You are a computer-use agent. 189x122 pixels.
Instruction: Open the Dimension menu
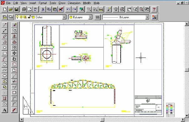[74, 3]
